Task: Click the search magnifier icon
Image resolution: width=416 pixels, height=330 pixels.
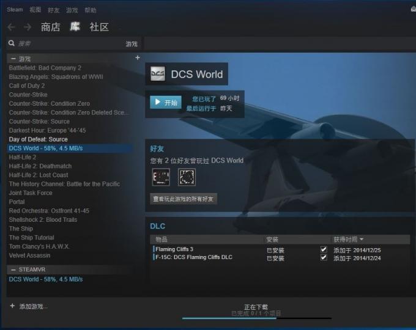Action: point(12,43)
